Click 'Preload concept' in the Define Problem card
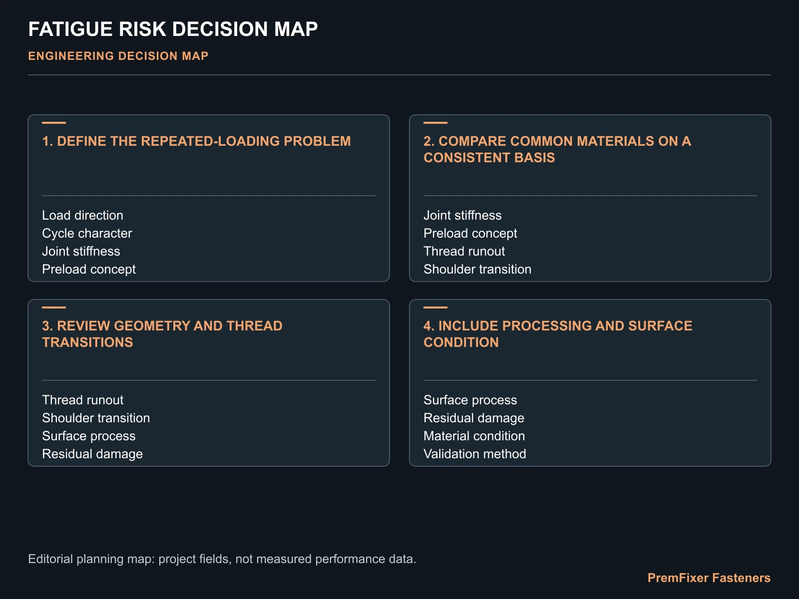Screen dimensions: 799x599 [89, 269]
